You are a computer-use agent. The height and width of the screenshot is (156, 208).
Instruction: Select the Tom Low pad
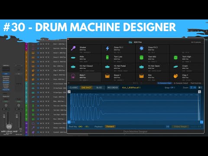coord(118,58)
